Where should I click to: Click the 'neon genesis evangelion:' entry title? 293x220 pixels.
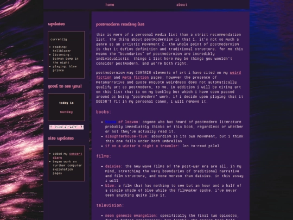click(x=131, y=216)
